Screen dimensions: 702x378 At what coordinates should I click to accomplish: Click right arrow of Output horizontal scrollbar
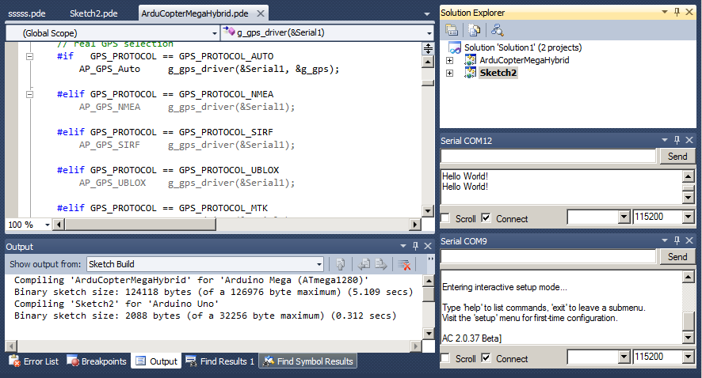(416, 346)
